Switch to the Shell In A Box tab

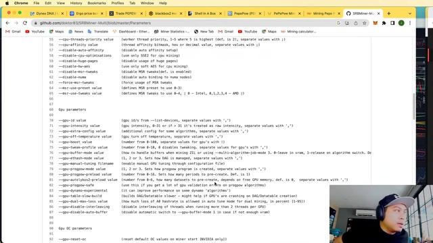click(x=204, y=13)
